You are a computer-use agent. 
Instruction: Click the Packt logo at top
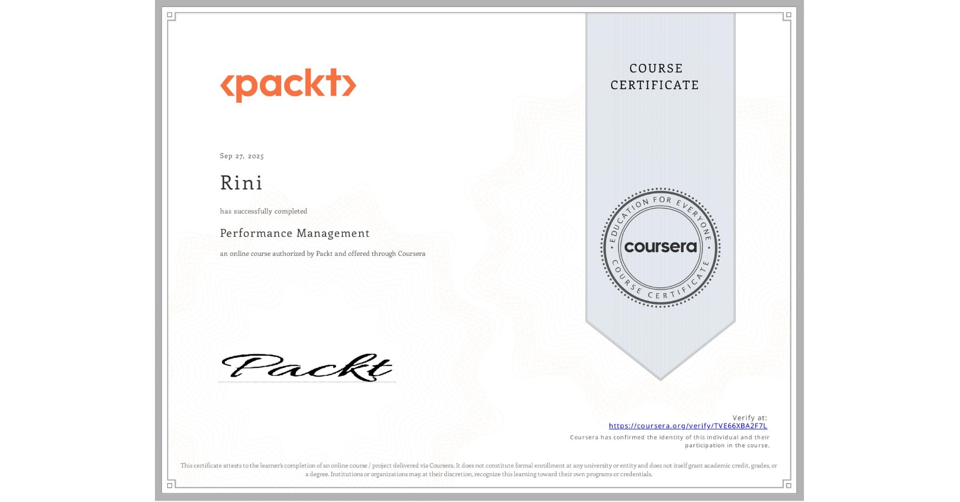(288, 85)
